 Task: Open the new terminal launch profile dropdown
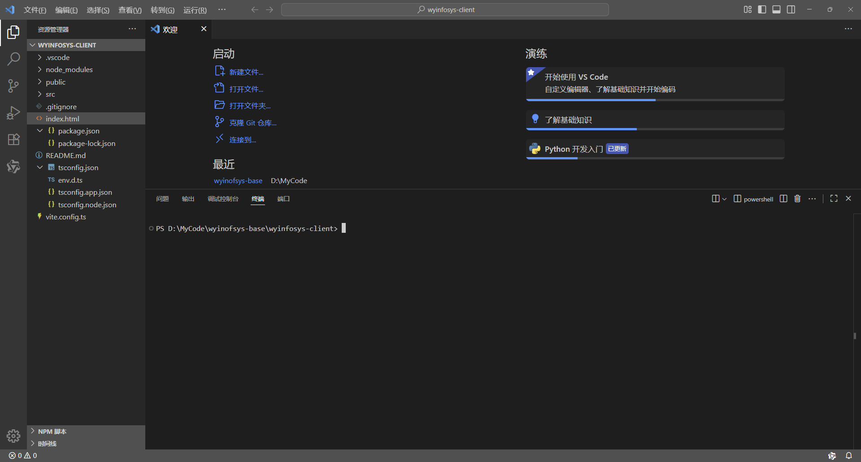click(x=724, y=199)
